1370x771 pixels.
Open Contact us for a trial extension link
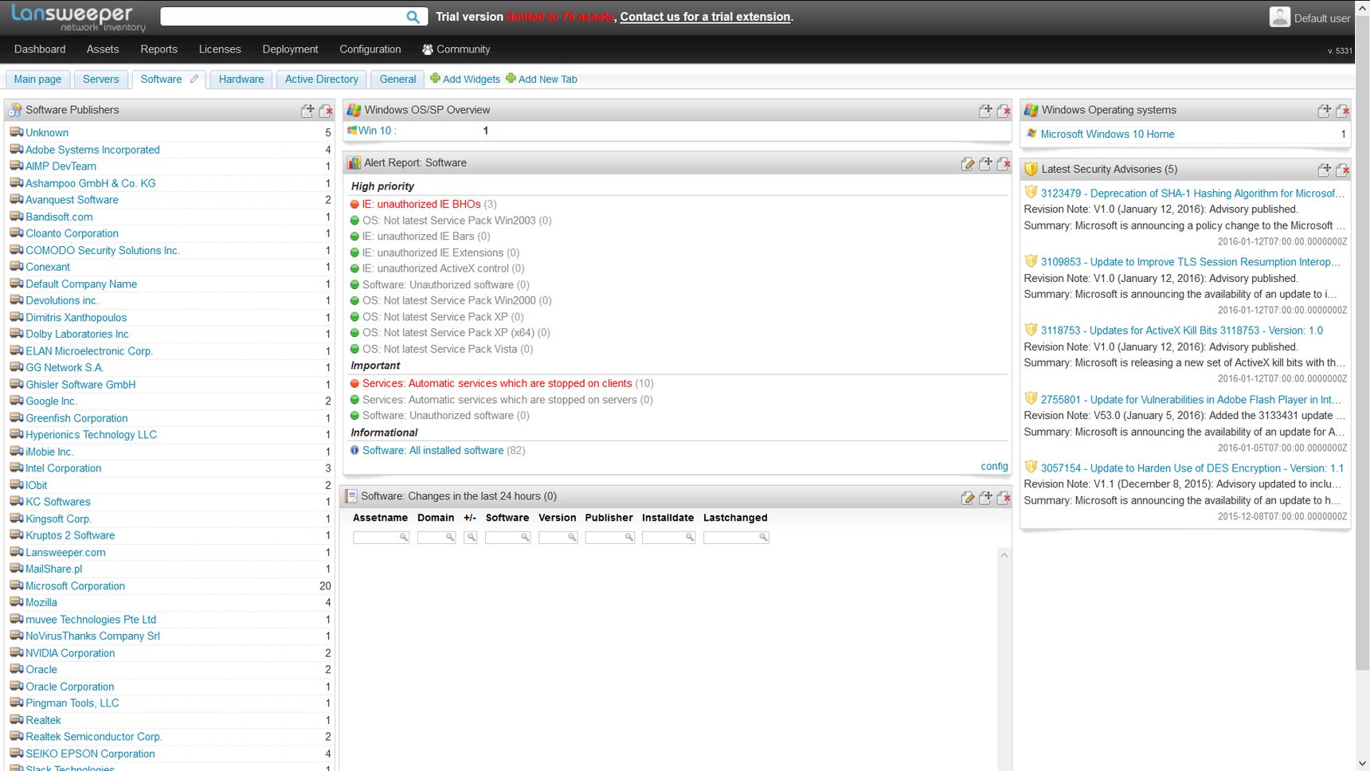click(706, 17)
